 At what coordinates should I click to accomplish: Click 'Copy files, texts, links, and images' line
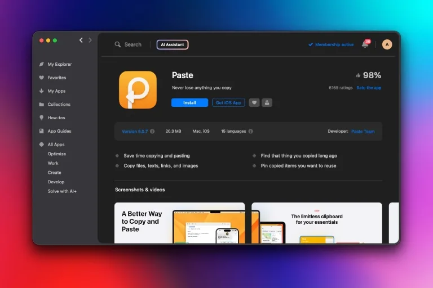click(x=161, y=165)
